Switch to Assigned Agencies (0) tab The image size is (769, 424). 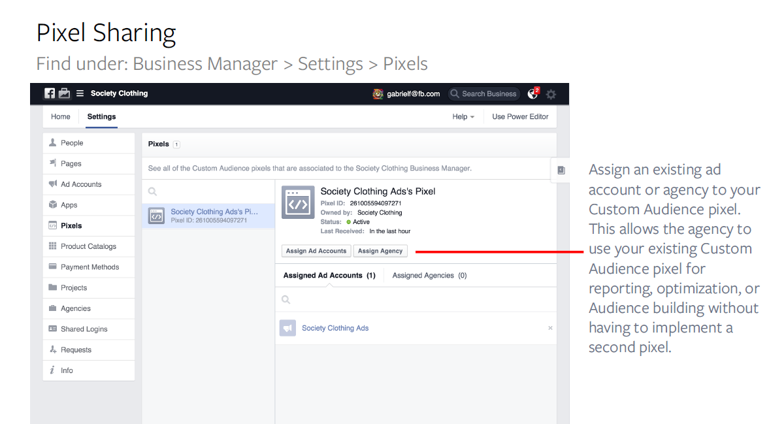pos(430,276)
